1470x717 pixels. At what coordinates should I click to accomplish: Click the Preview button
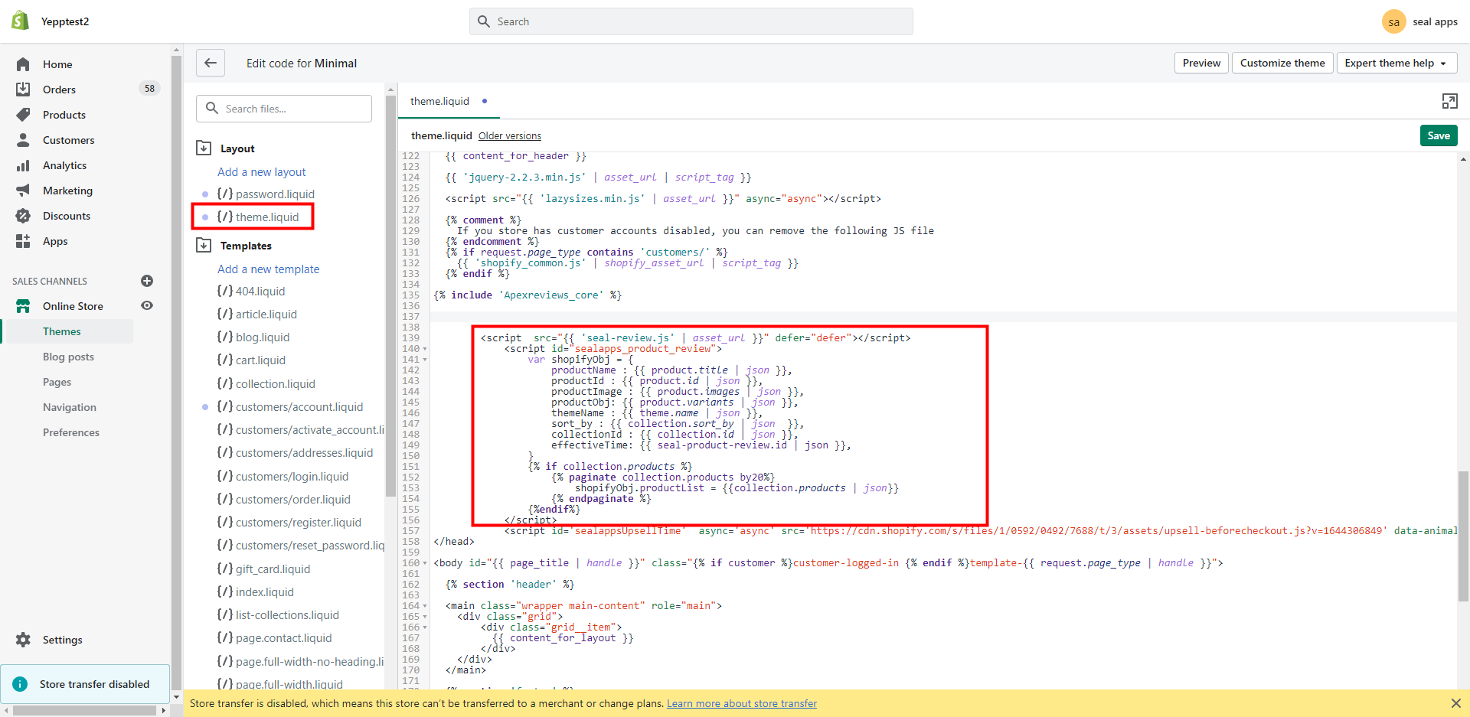(1201, 63)
